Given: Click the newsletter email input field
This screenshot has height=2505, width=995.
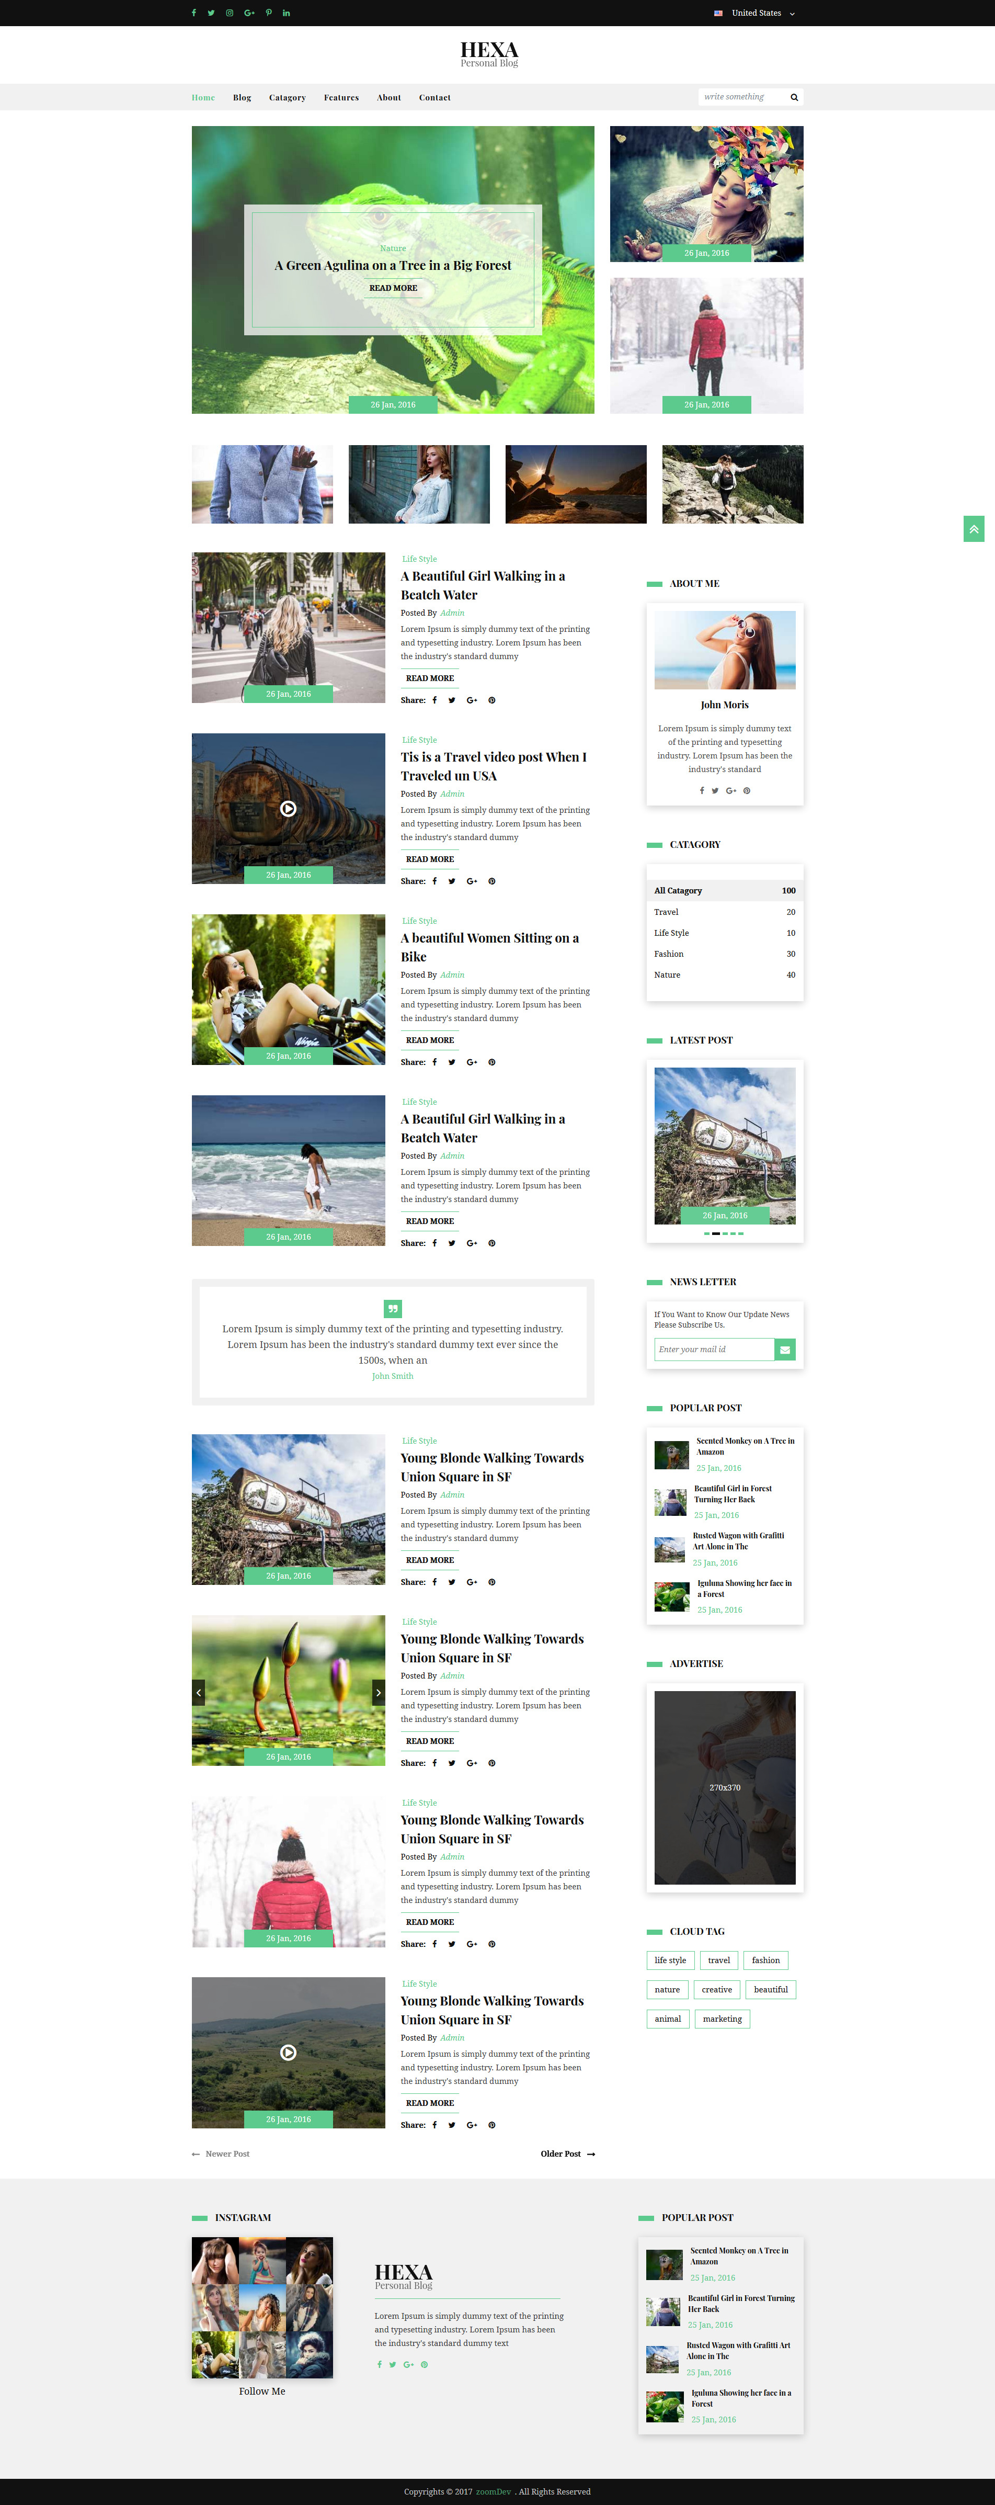Looking at the screenshot, I should pyautogui.click(x=713, y=1349).
